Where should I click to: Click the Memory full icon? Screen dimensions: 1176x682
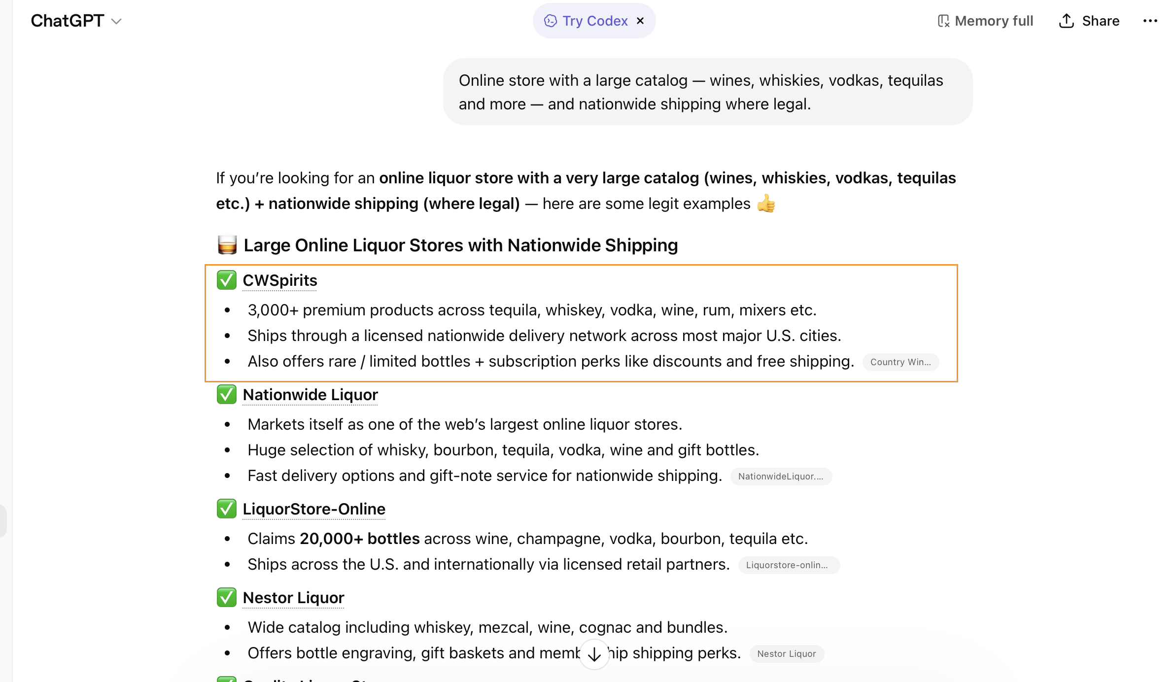click(943, 21)
